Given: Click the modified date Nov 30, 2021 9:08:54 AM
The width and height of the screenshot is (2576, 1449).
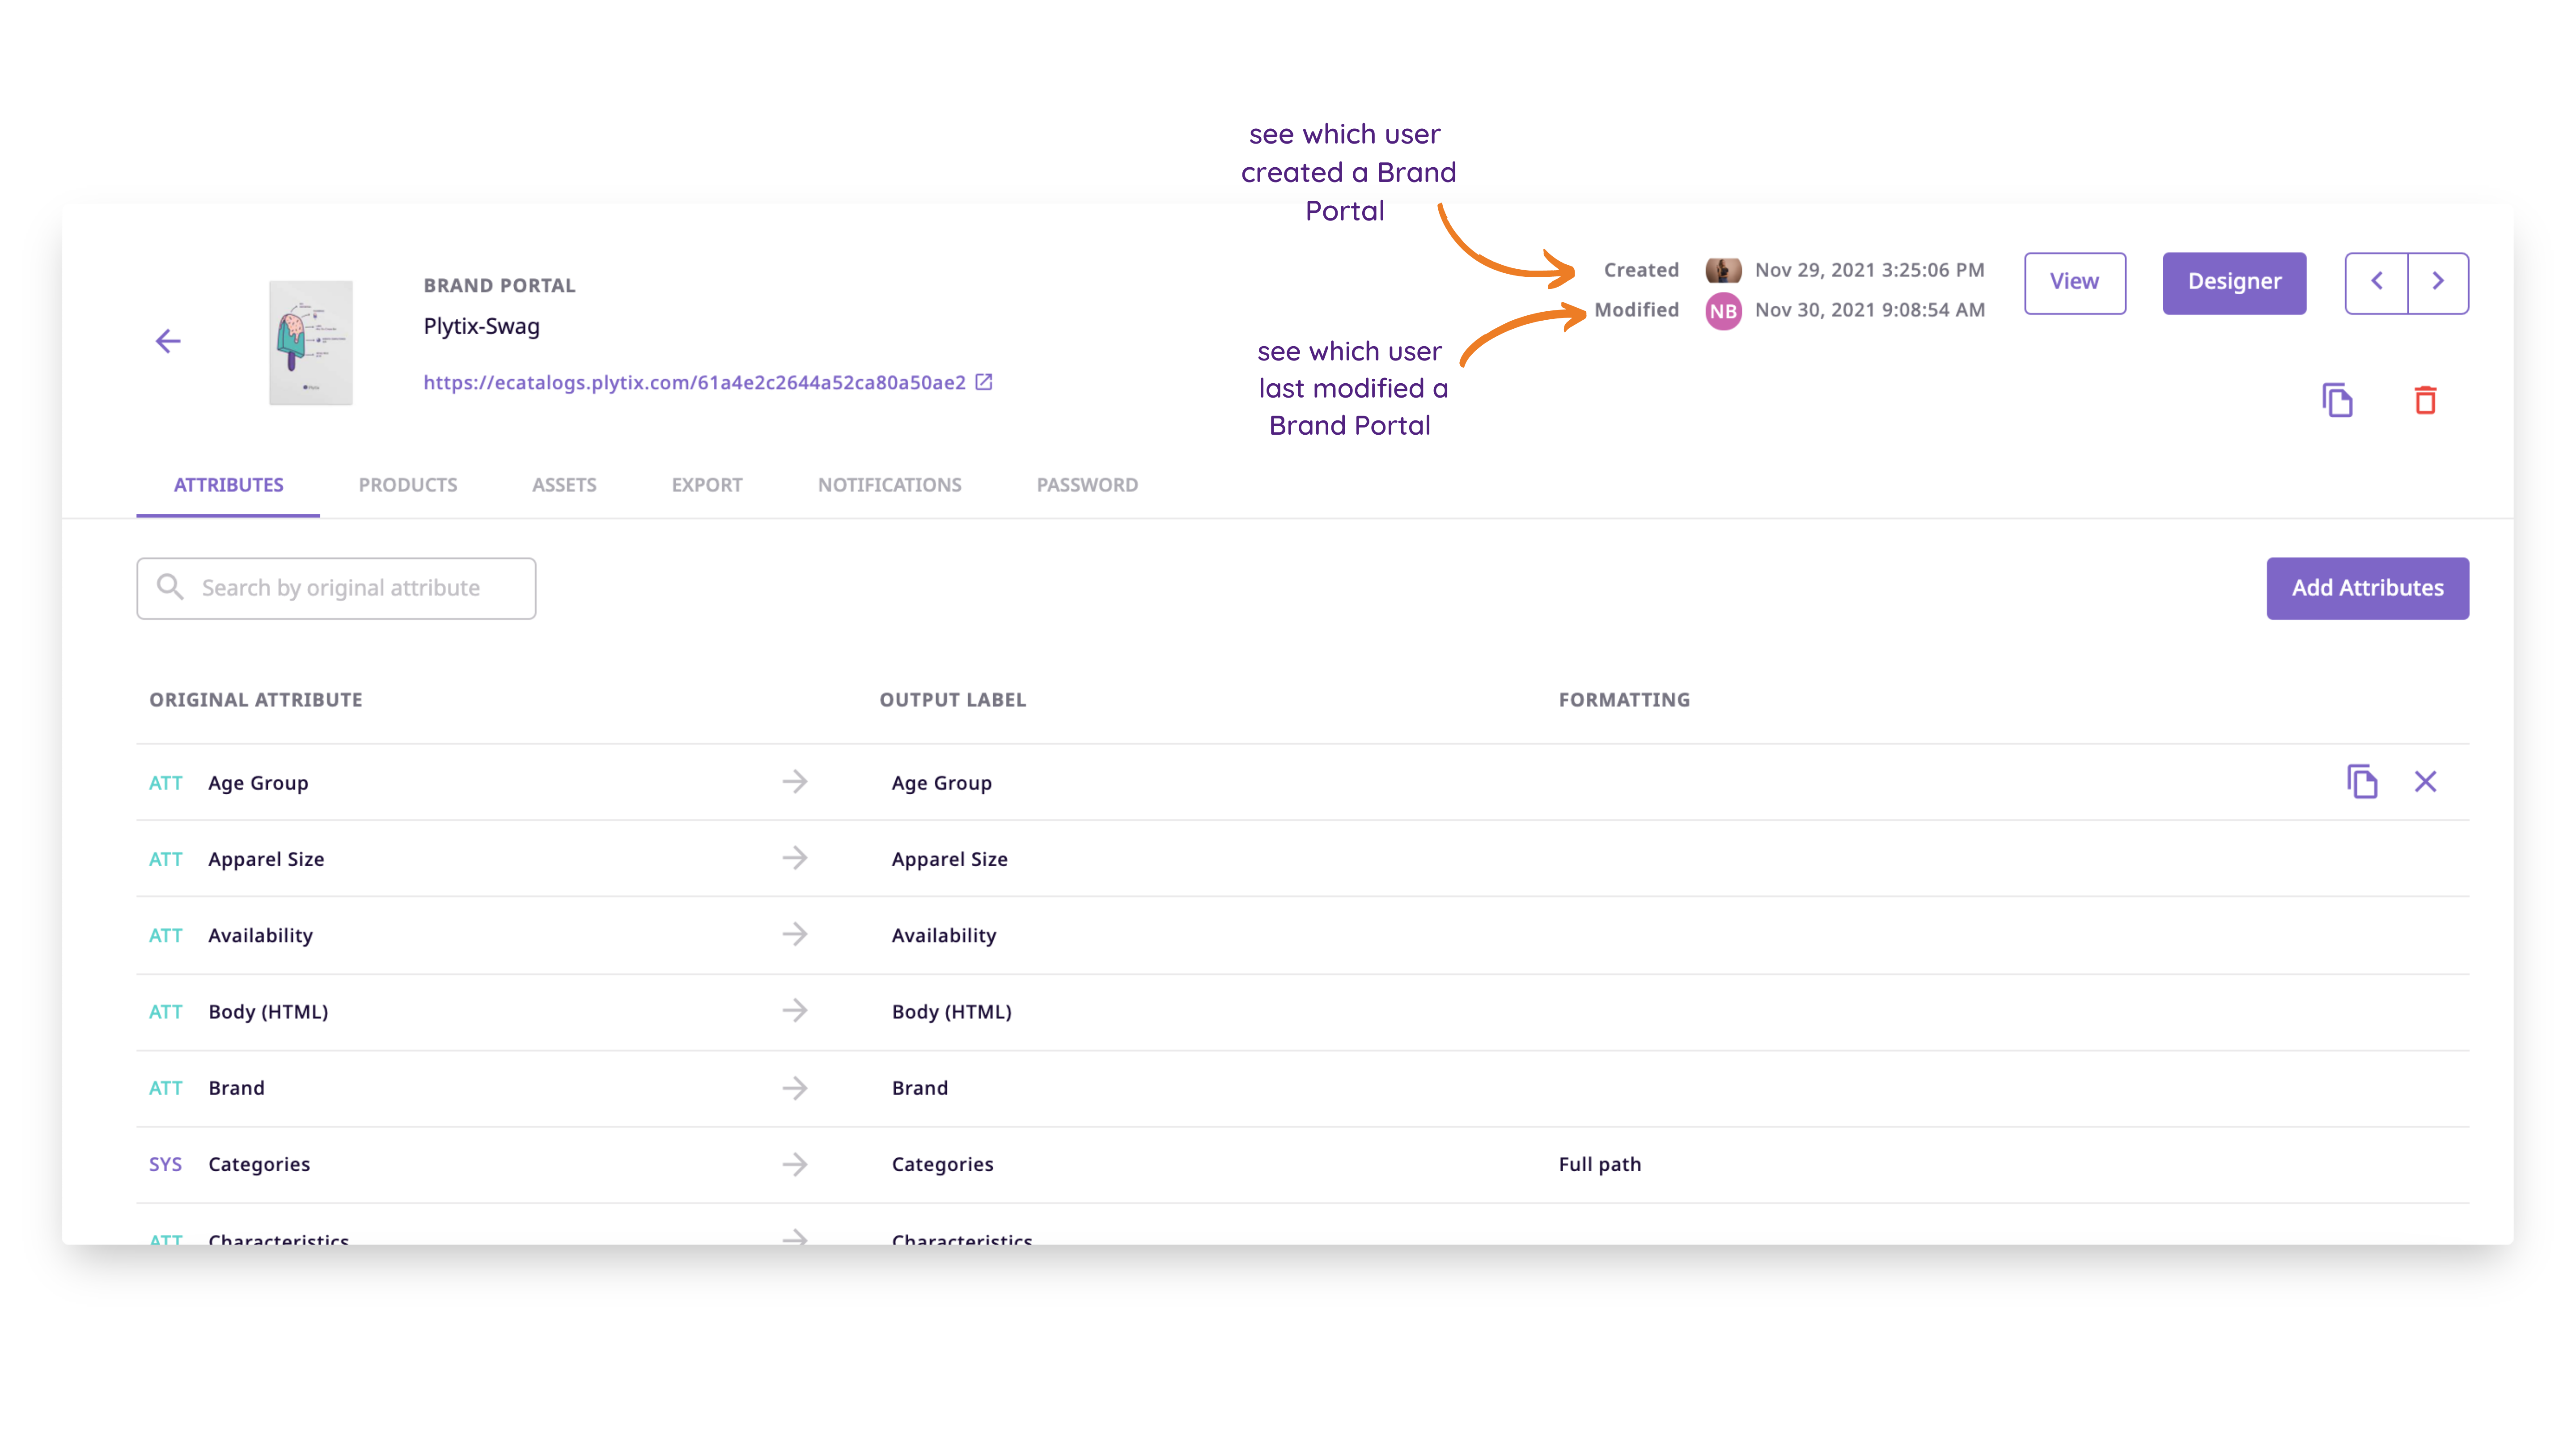Looking at the screenshot, I should 1869,310.
